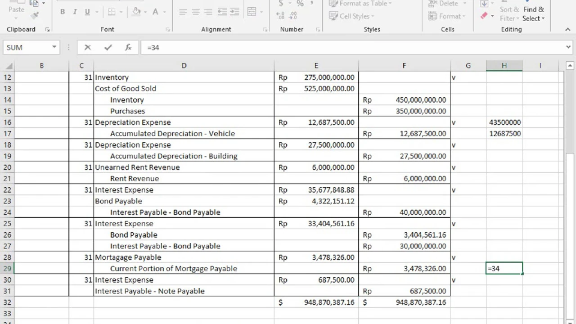Select column D header
The image size is (576, 324).
[184, 66]
